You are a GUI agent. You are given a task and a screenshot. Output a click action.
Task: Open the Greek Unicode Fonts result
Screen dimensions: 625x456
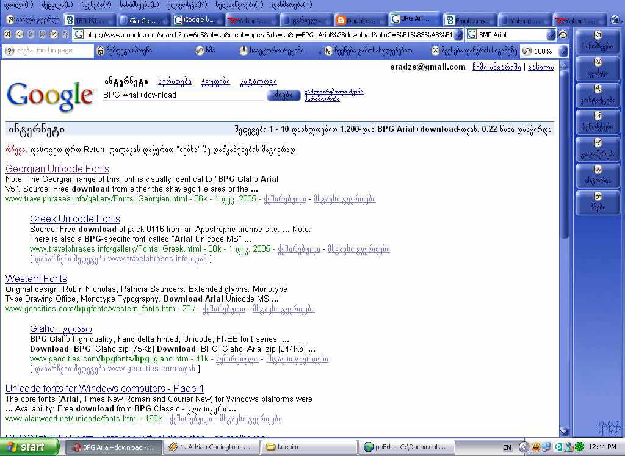click(x=75, y=219)
